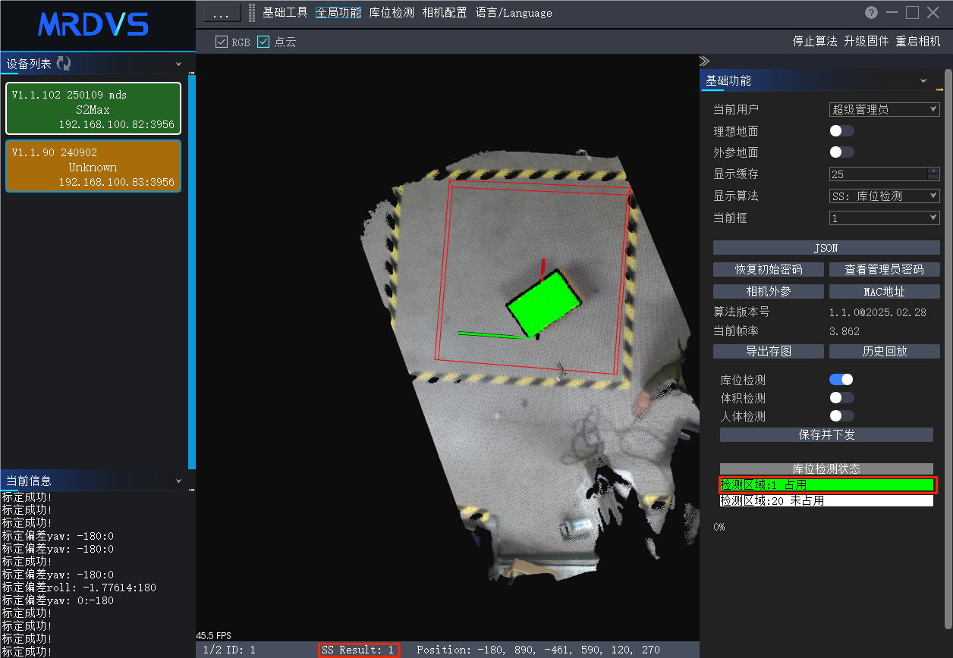
Task: Collapse the right panel with double-arrow icon
Action: coord(704,61)
